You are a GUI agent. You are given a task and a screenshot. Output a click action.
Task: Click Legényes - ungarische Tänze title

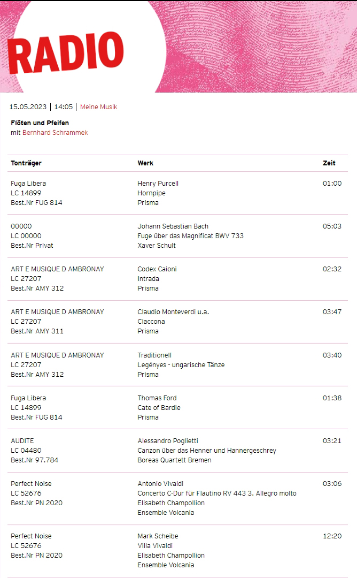coord(181,365)
